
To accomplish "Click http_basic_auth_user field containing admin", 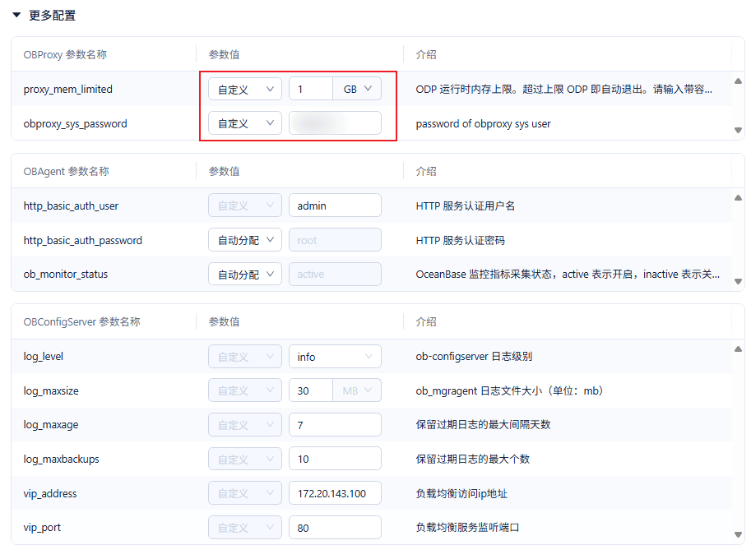I will (335, 206).
